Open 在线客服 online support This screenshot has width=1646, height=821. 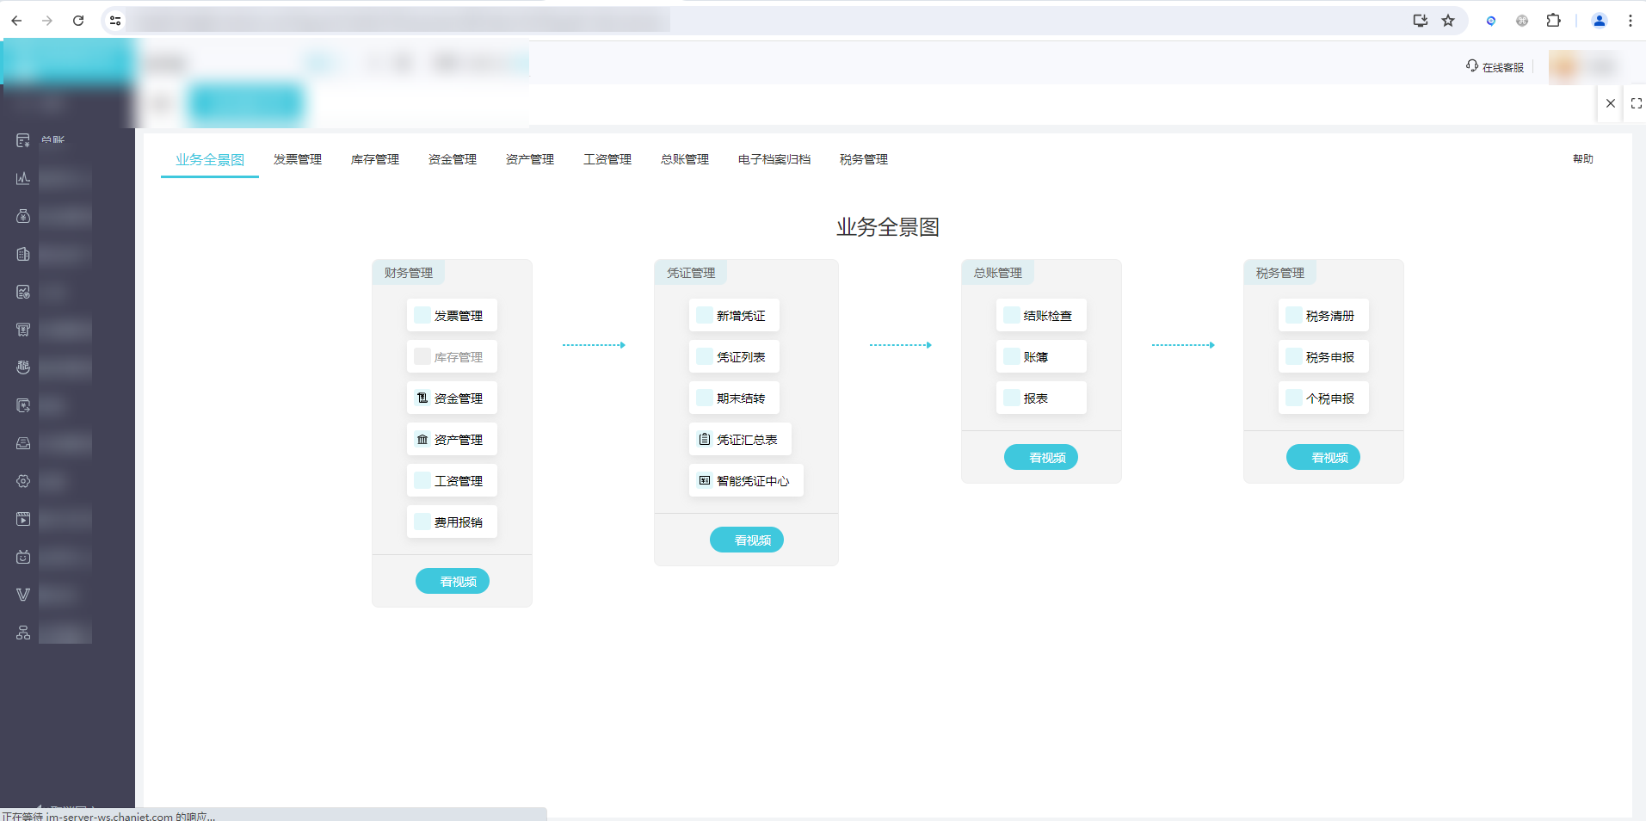[x=1495, y=67]
